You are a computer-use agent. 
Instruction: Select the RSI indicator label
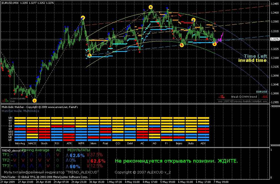coord(57,143)
